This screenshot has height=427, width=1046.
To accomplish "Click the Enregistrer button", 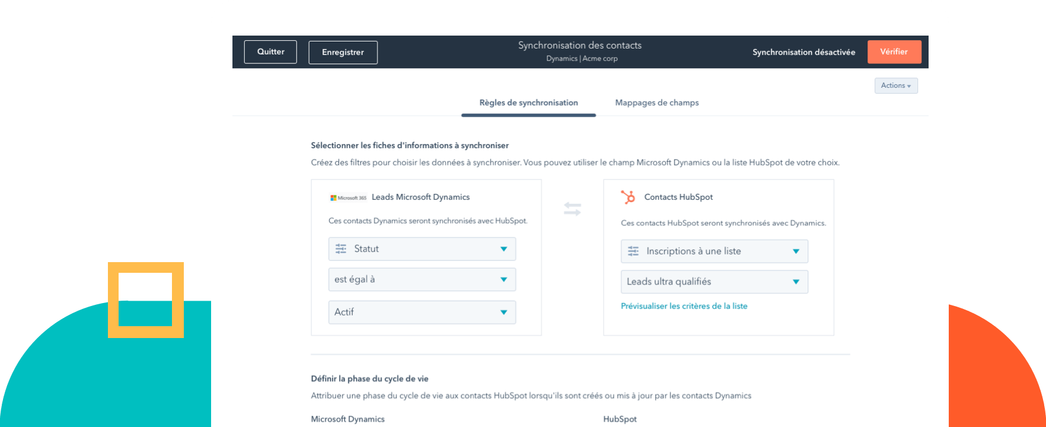I will coord(343,52).
